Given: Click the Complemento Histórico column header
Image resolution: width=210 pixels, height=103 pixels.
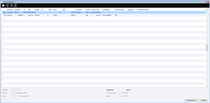Looking at the screenshot, I should tap(143, 10).
